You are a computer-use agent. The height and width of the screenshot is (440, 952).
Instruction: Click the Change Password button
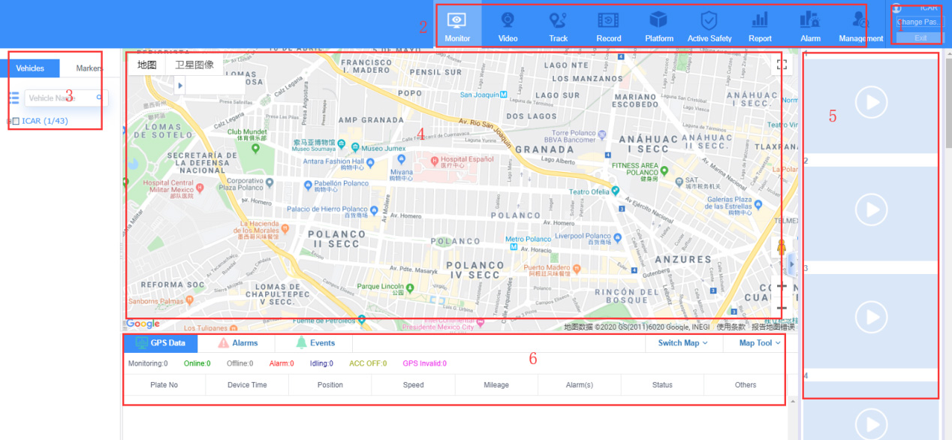(x=919, y=22)
